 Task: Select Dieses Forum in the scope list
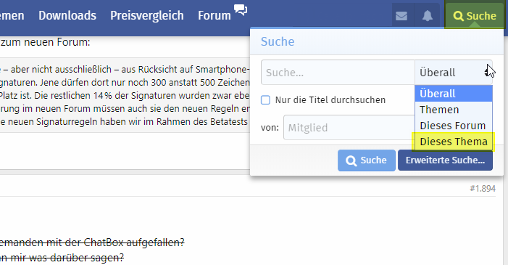(x=454, y=126)
